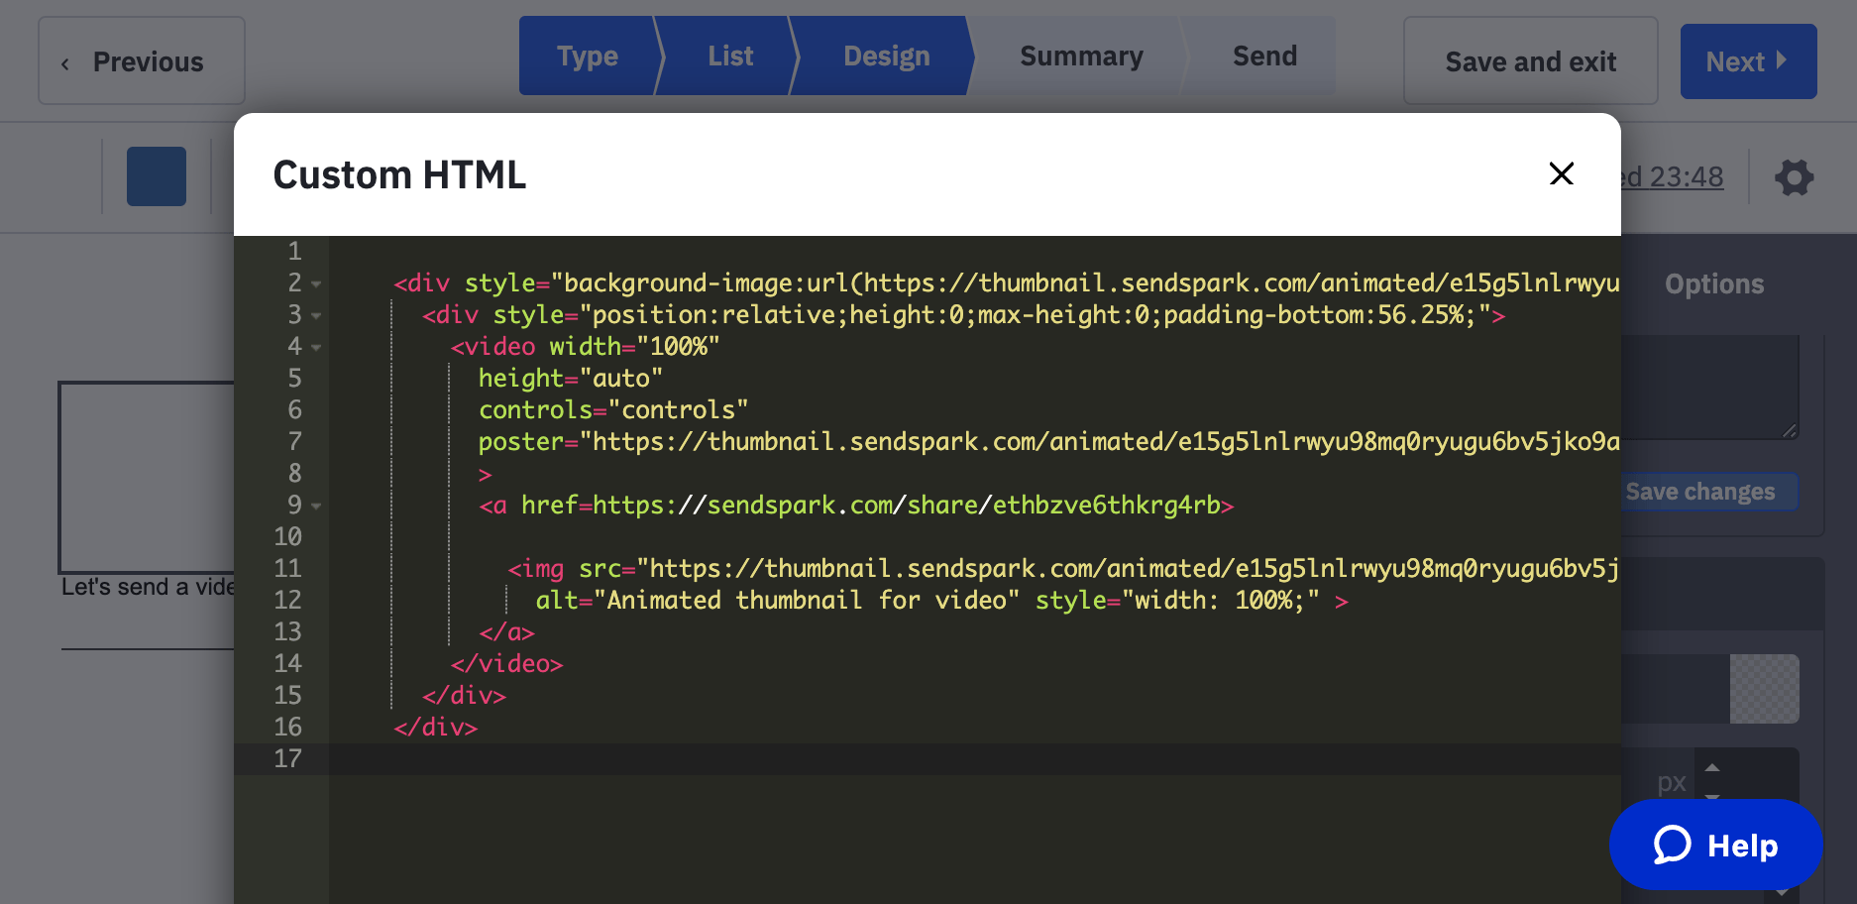This screenshot has width=1857, height=904.
Task: Select the Summary step
Action: [x=1081, y=56]
